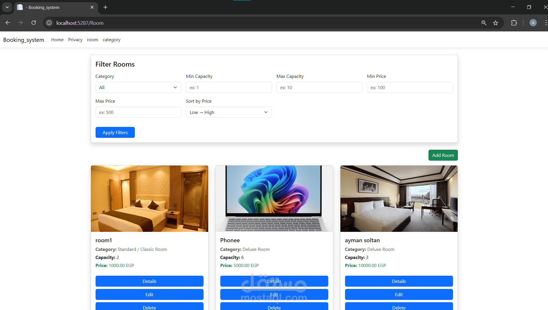
Task: Open the Privacy page
Action: tap(75, 40)
